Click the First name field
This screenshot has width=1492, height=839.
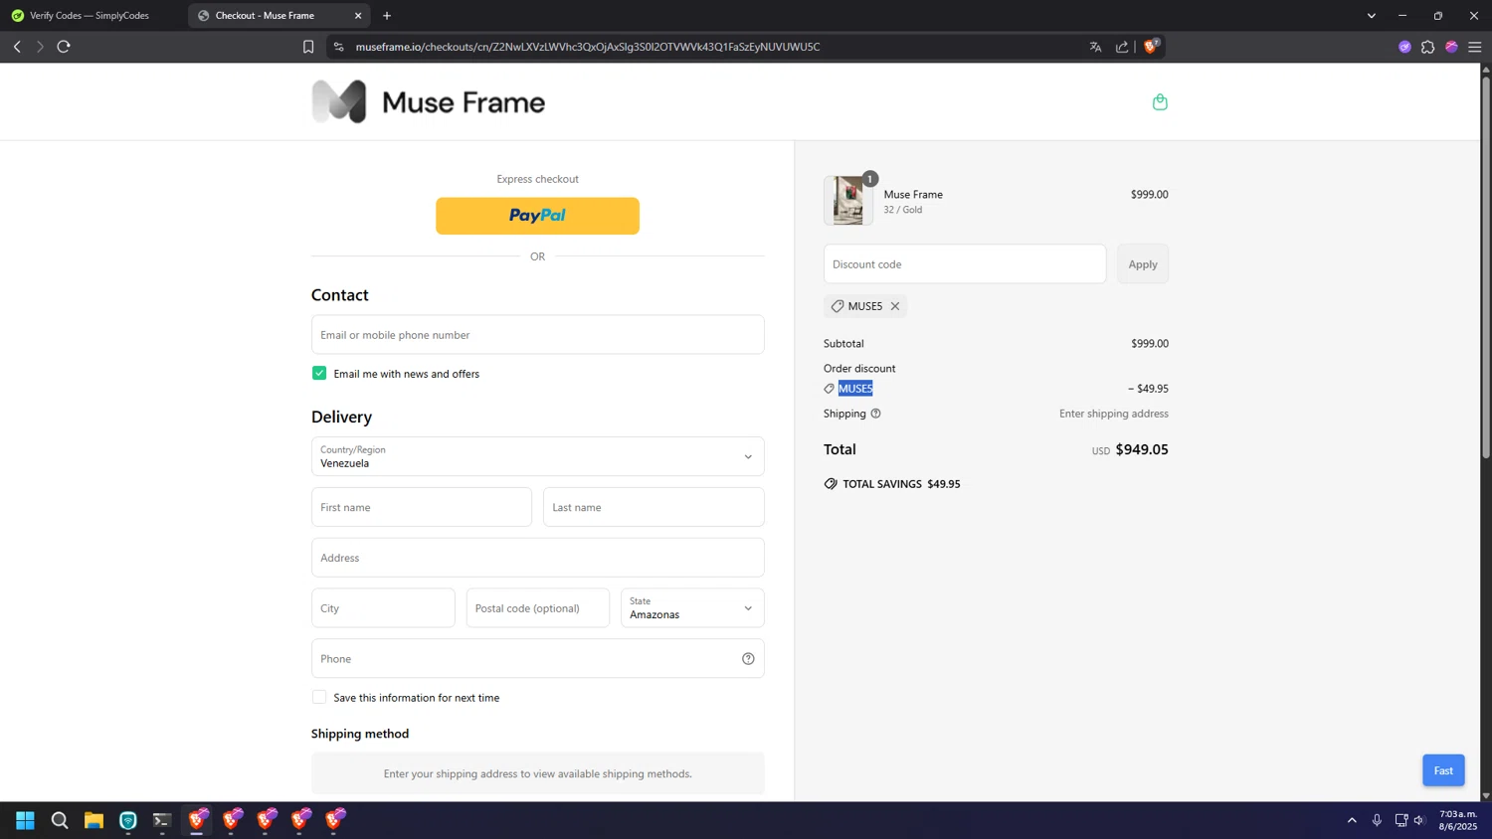[422, 507]
